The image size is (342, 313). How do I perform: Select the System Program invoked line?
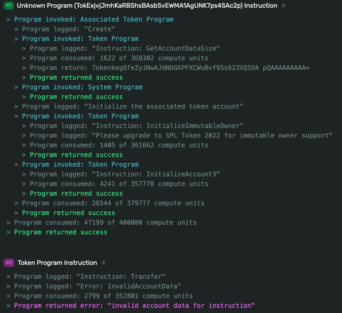click(82, 87)
